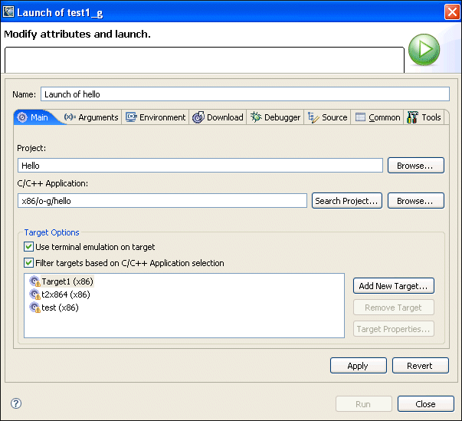Screen dimensions: 462x421
Task: Click the Apply button
Action: 358,366
